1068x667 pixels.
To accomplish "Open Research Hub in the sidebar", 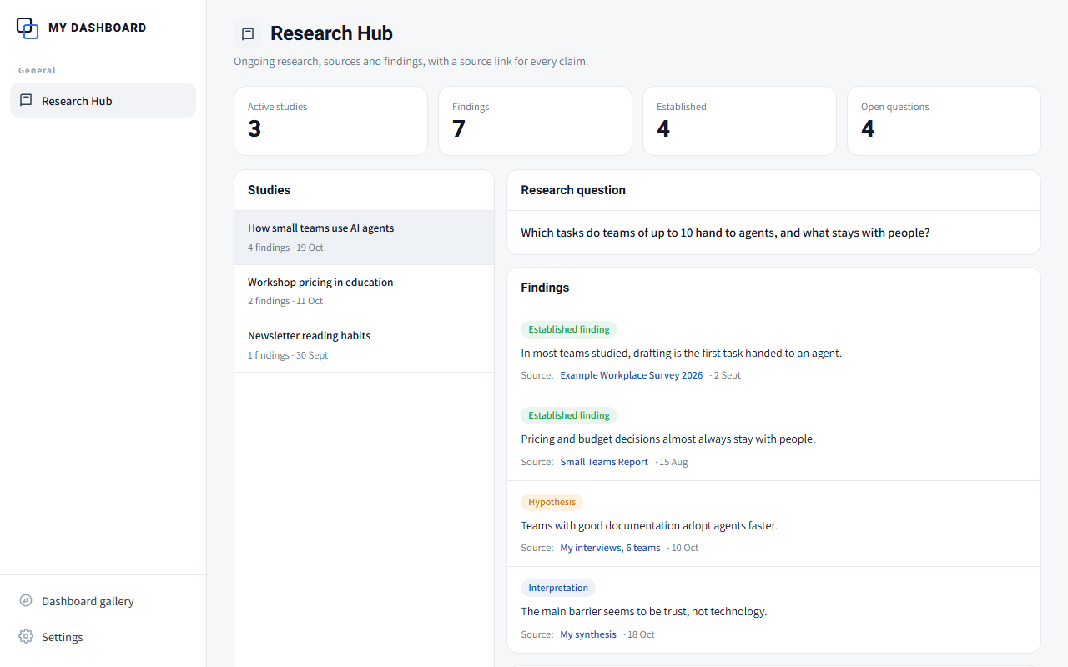I will [x=103, y=100].
